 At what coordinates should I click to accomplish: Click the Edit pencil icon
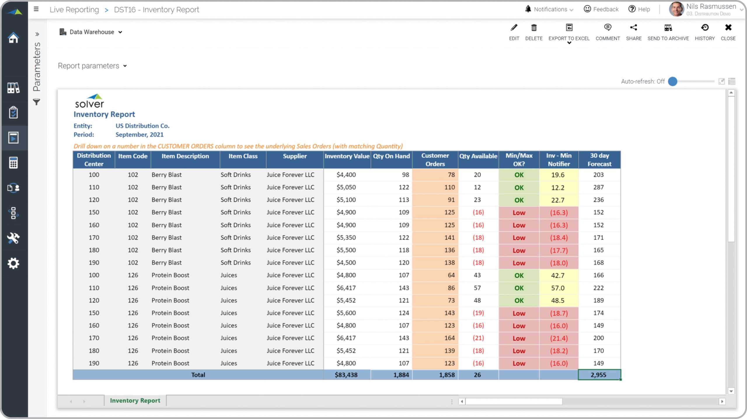coord(514,27)
